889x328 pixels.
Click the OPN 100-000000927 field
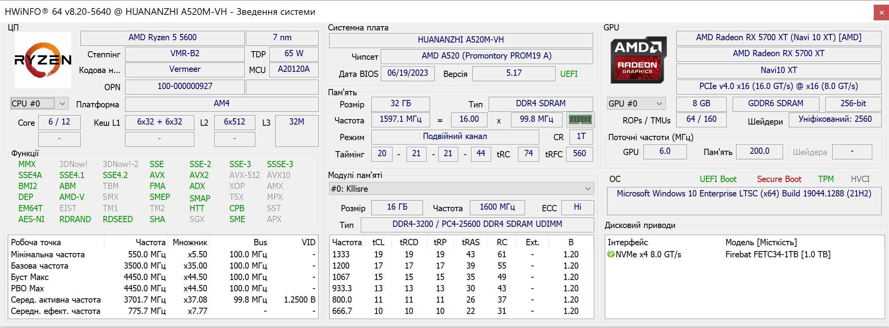tap(185, 87)
